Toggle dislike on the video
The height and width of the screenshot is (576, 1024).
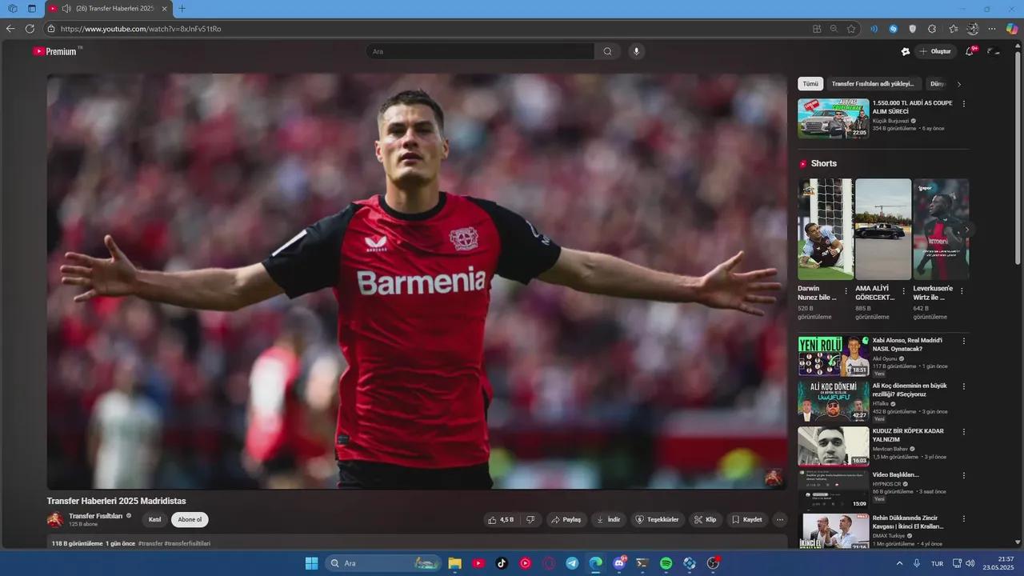click(x=530, y=519)
